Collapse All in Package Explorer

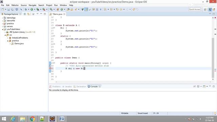(25, 14)
